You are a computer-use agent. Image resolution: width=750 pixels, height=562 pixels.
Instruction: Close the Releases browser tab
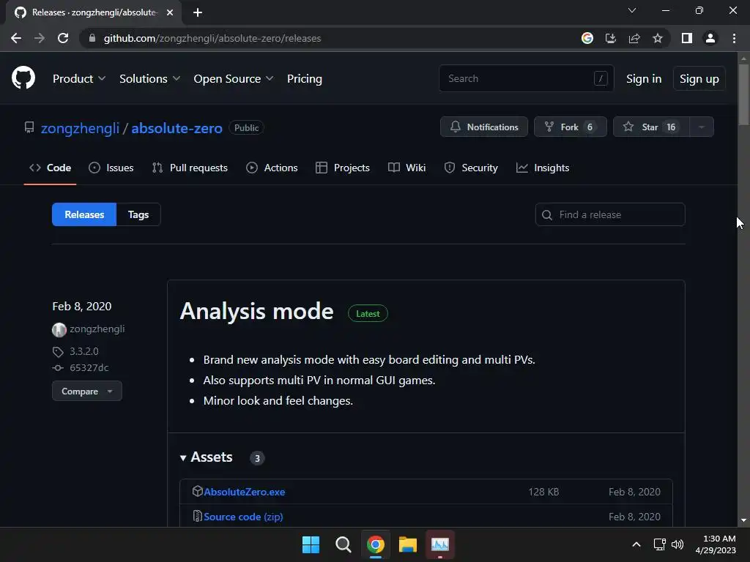tap(170, 12)
